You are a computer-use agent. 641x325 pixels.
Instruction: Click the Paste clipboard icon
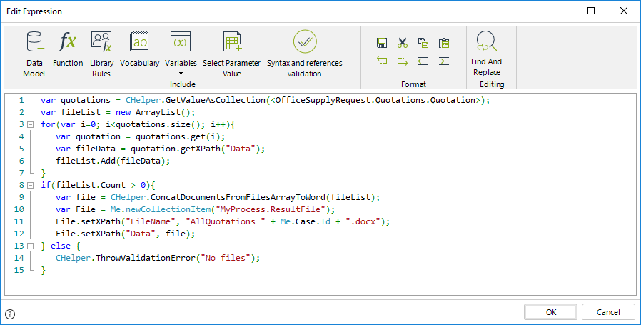pyautogui.click(x=444, y=43)
